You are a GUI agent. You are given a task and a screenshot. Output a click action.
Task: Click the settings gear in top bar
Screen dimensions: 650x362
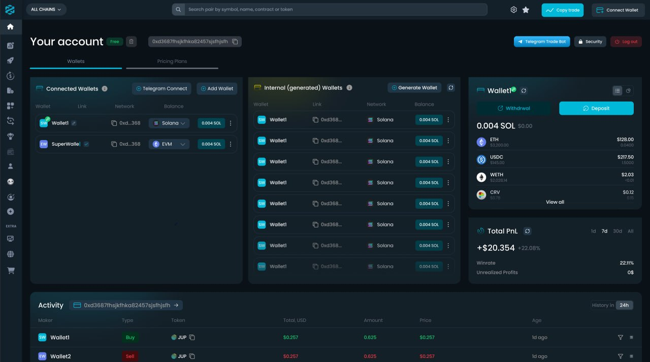click(x=513, y=10)
